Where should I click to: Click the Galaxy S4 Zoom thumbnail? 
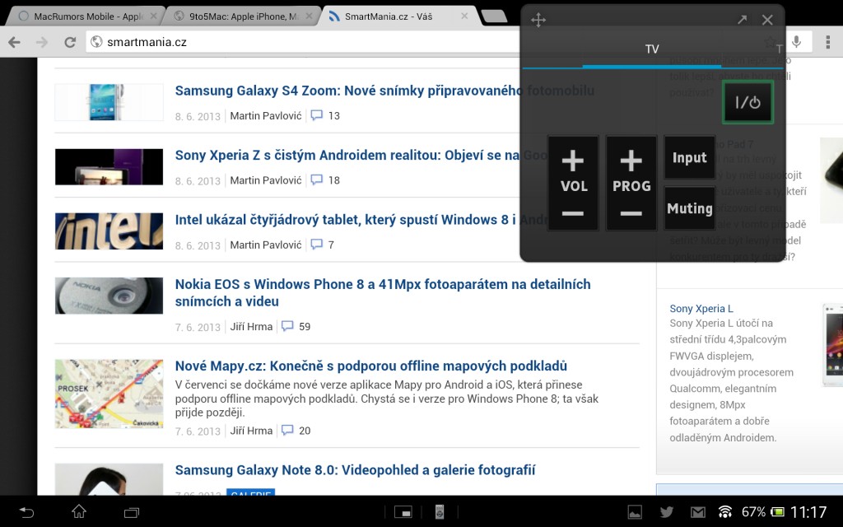coord(109,102)
